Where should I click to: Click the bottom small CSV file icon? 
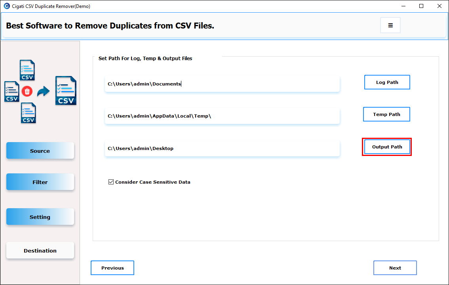(x=29, y=113)
